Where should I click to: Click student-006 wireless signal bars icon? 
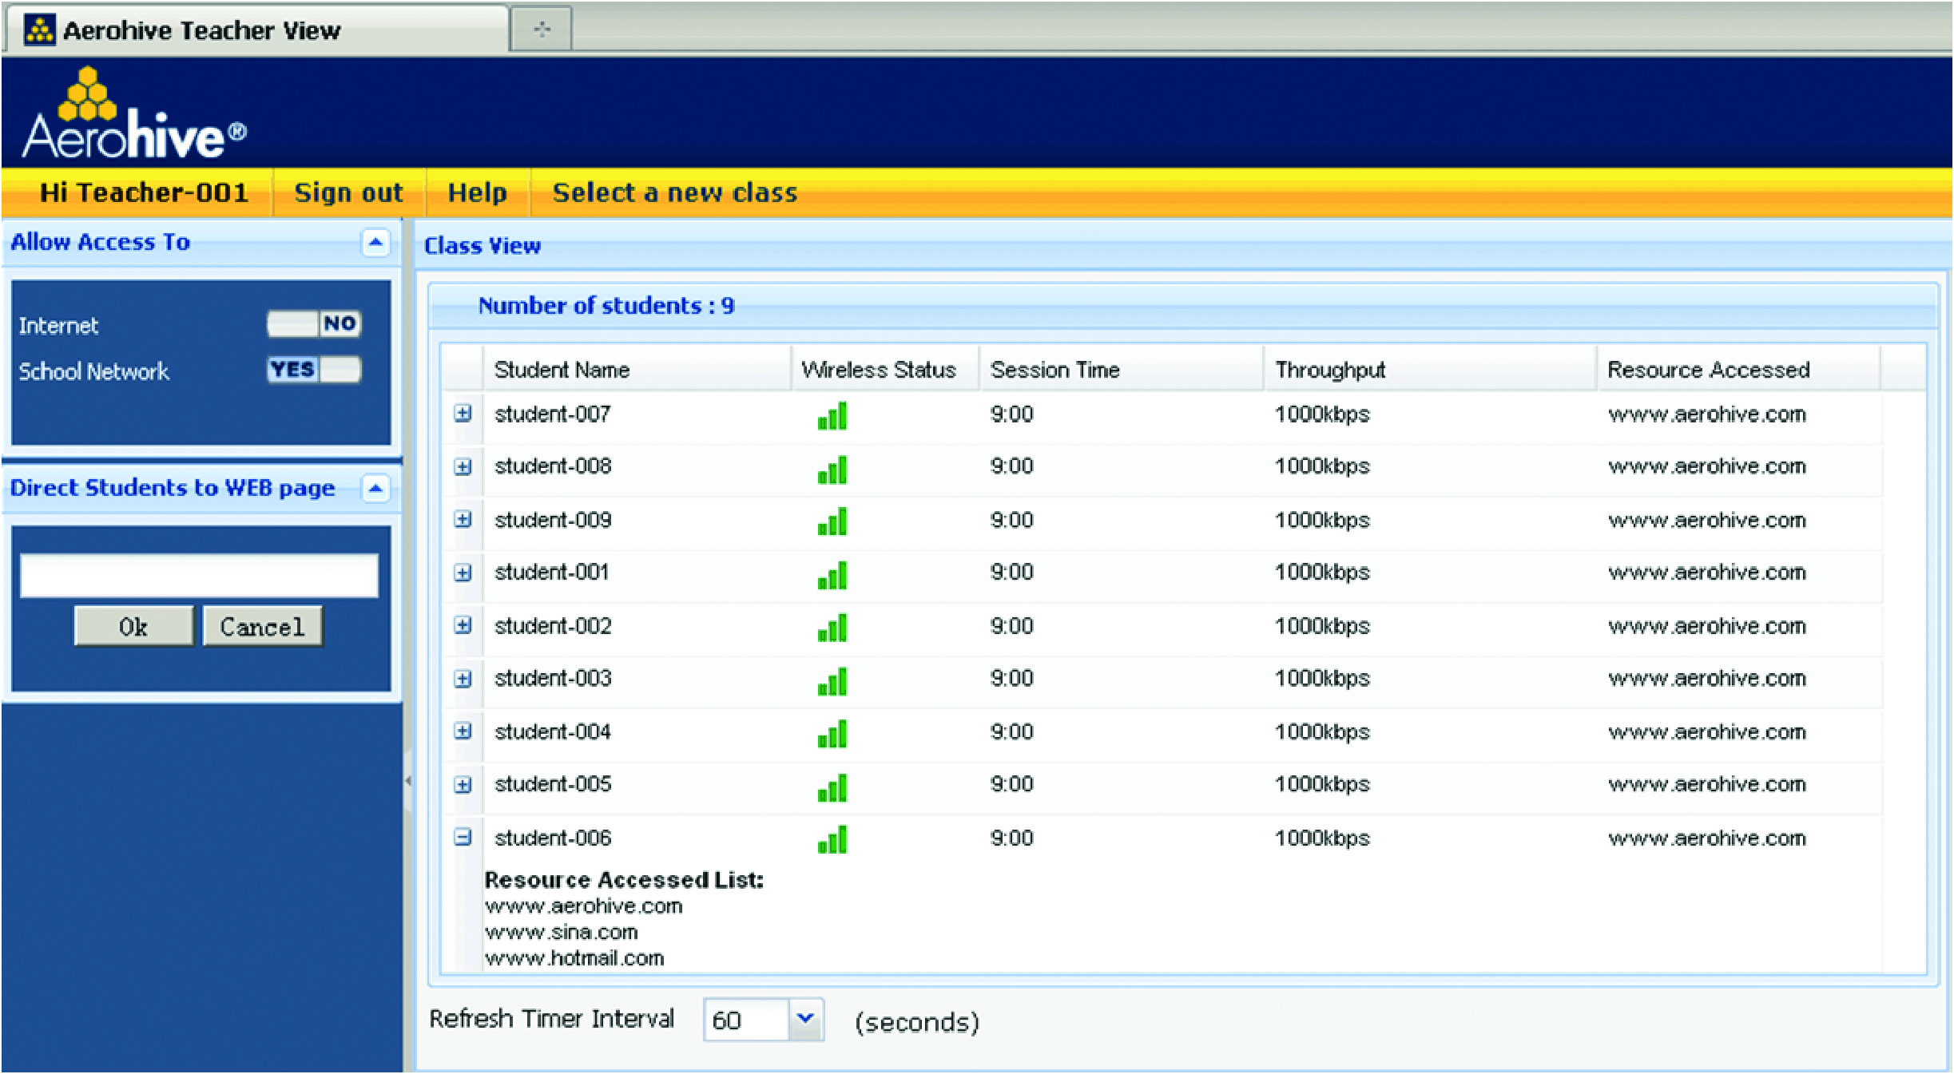(832, 840)
